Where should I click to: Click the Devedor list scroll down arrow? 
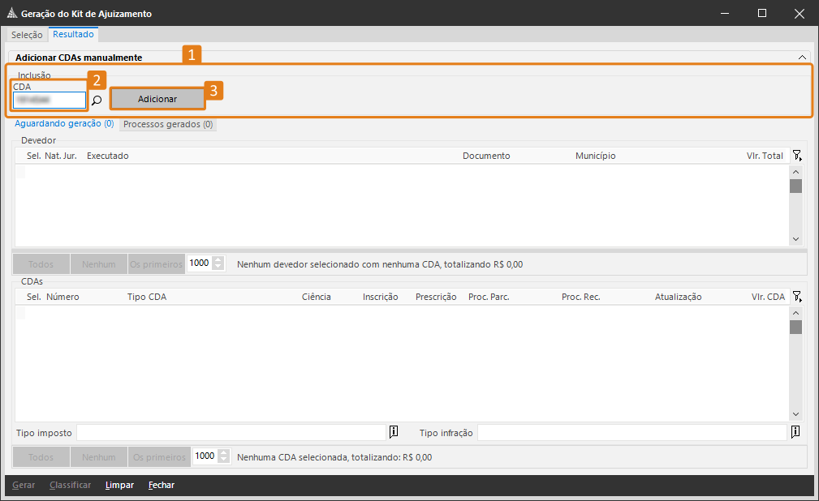pos(795,239)
